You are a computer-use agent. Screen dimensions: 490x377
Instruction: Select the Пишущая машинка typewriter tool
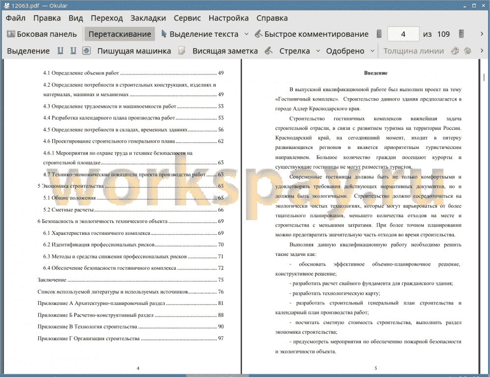[134, 51]
